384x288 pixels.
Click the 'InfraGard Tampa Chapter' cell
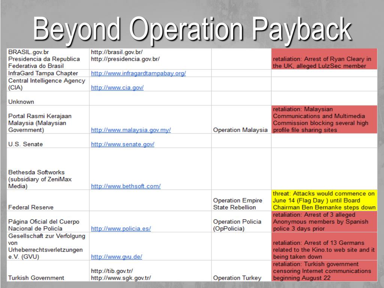point(48,73)
